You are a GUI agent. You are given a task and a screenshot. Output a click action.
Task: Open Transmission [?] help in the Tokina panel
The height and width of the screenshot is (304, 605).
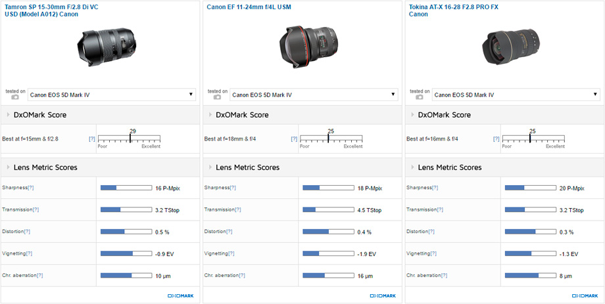[440, 210]
